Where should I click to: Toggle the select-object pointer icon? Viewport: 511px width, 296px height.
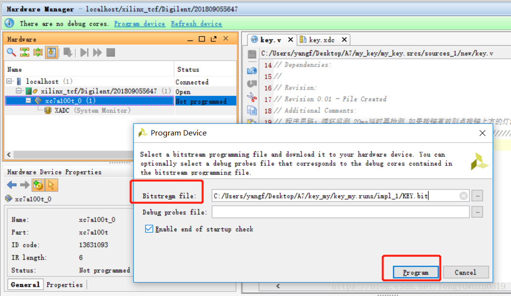[x=51, y=185]
